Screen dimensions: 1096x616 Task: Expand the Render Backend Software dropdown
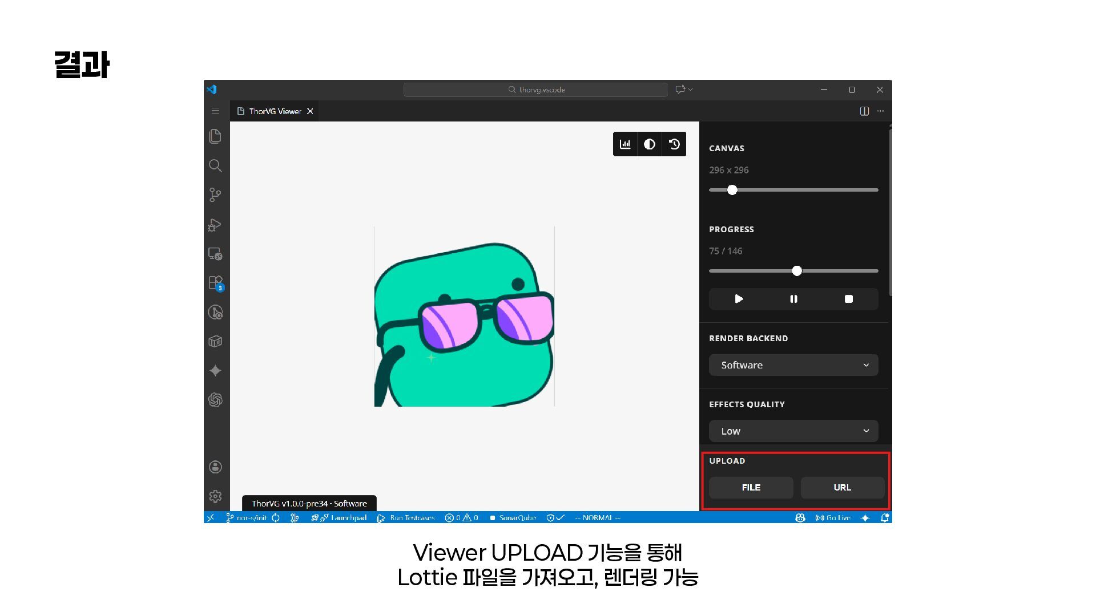click(793, 365)
